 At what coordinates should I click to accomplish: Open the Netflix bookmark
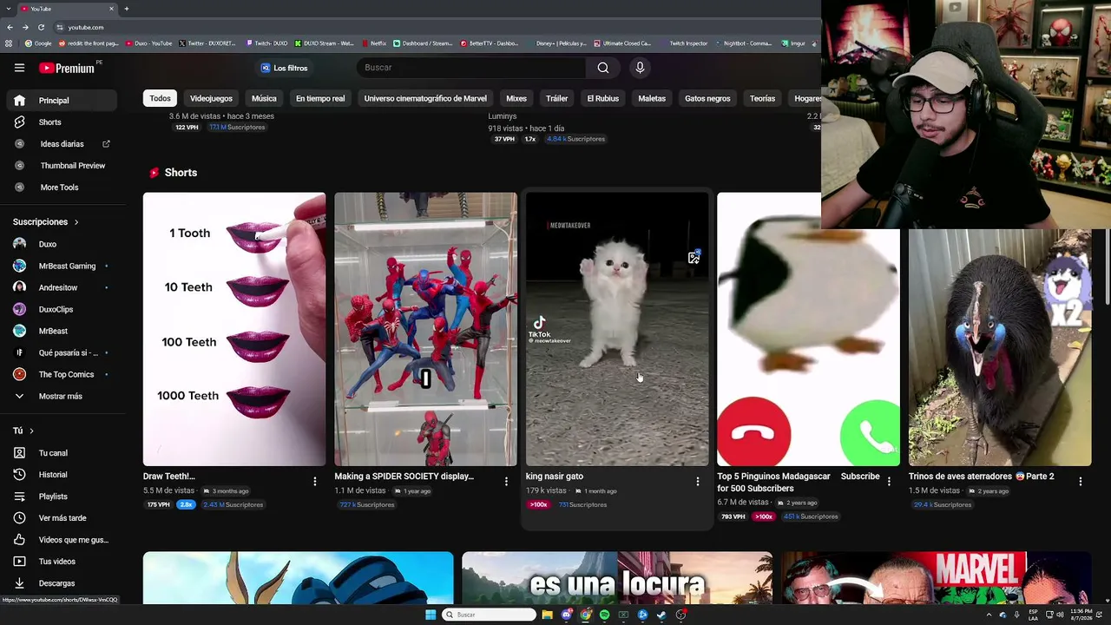[374, 43]
